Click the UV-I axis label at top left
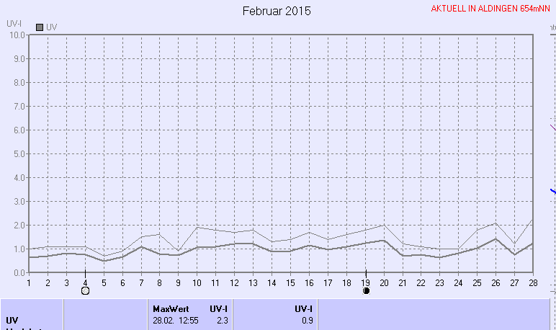 pos(14,24)
